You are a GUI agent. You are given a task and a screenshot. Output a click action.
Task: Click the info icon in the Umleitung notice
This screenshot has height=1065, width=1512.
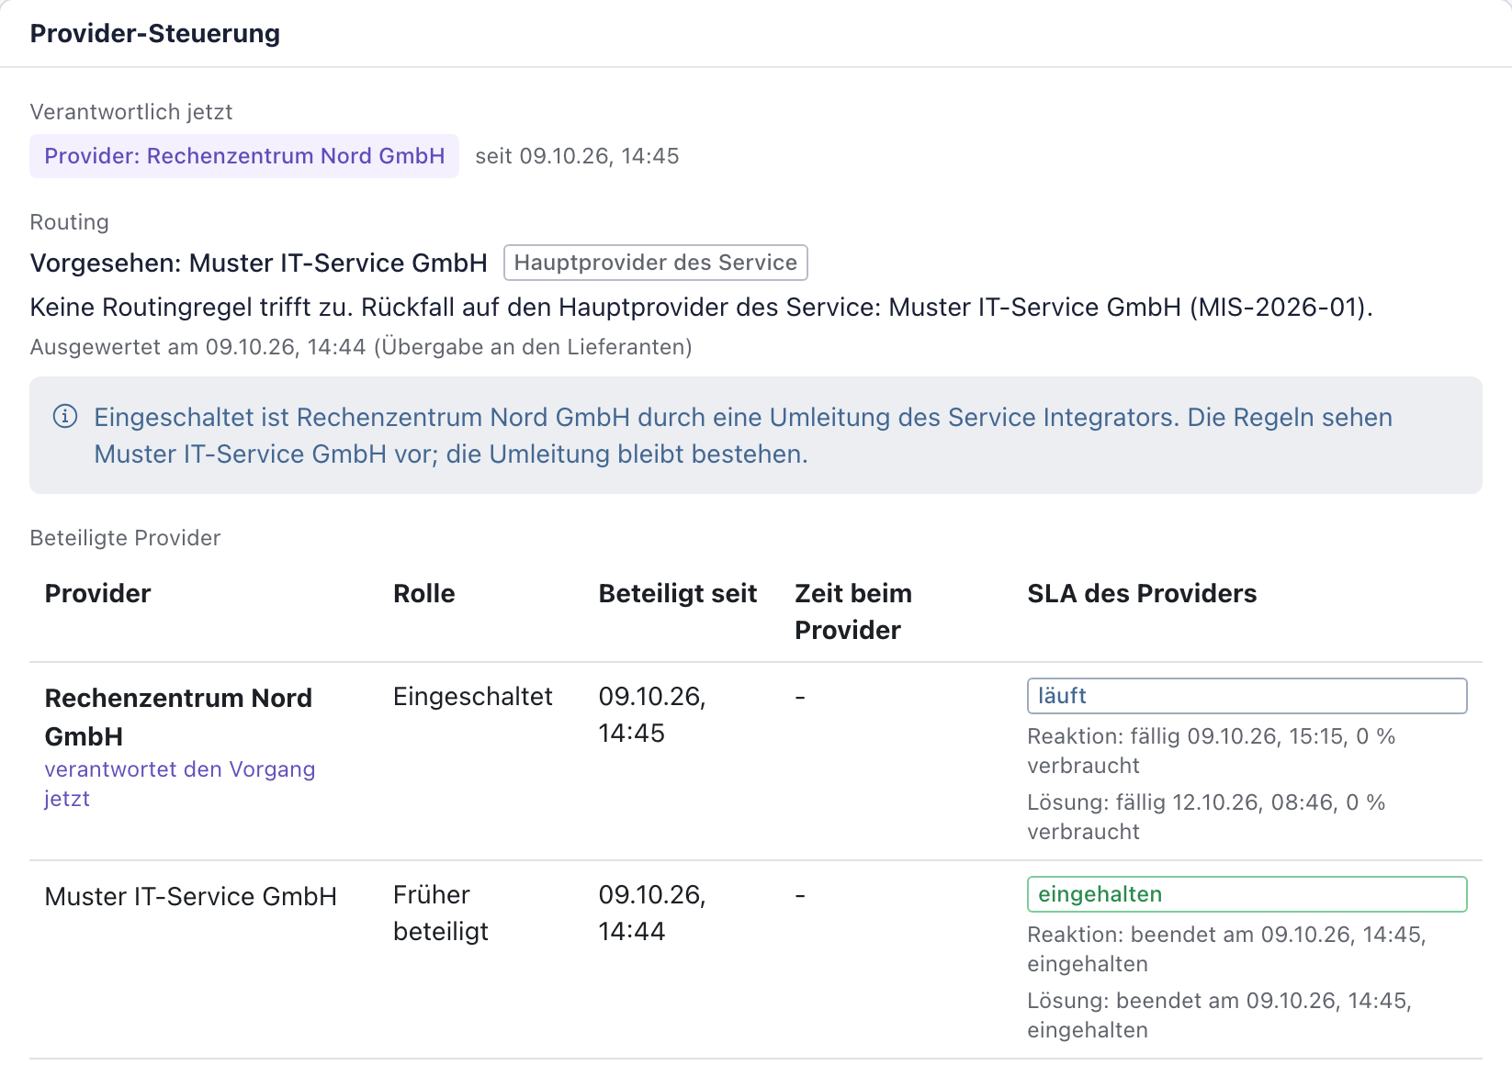click(65, 417)
